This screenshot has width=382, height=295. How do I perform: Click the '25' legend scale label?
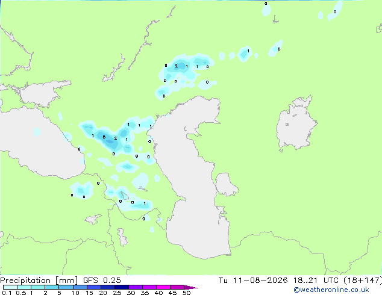(117, 293)
